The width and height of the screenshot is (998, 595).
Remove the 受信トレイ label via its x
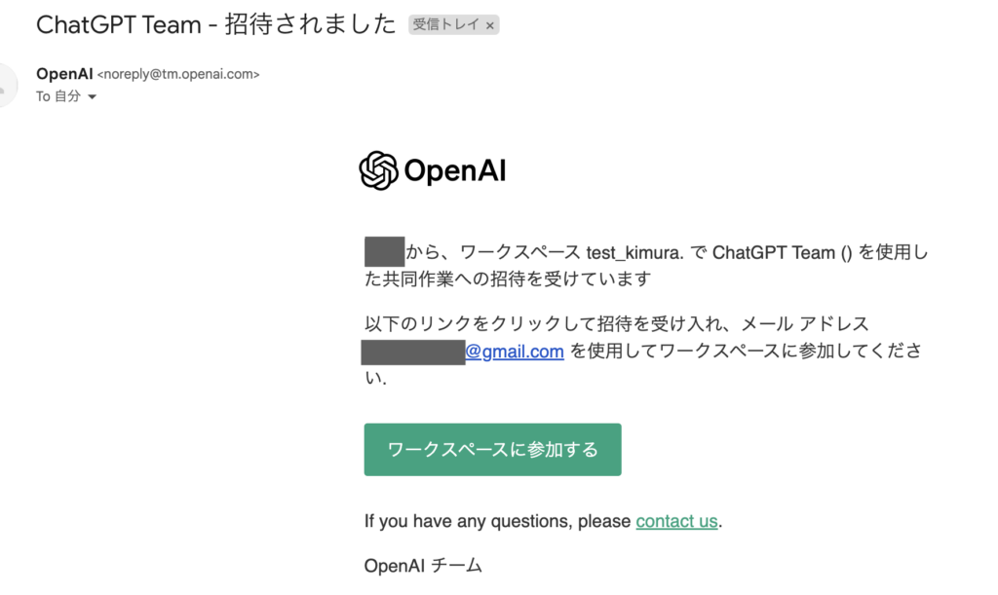tap(492, 24)
